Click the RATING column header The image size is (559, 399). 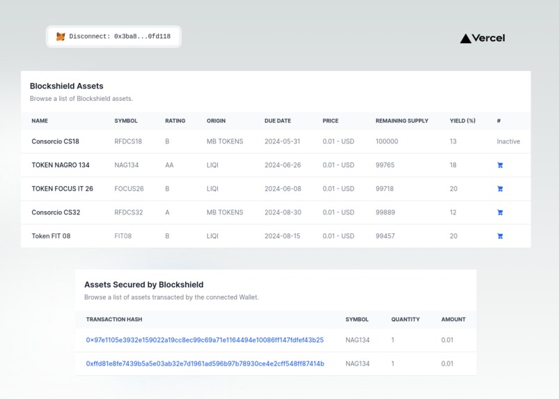tap(175, 121)
